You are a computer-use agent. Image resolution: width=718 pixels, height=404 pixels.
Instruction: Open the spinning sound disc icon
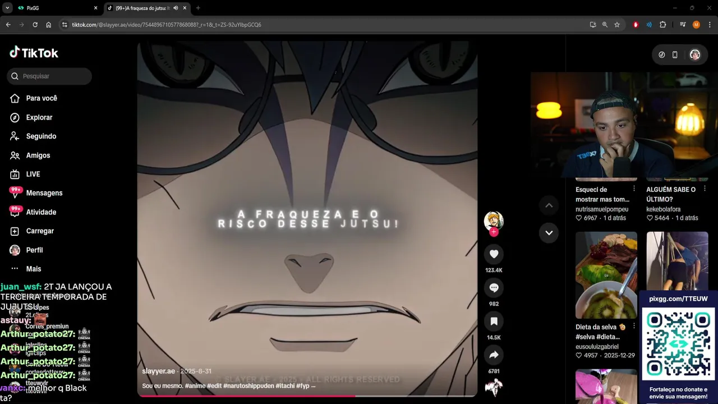[494, 388]
